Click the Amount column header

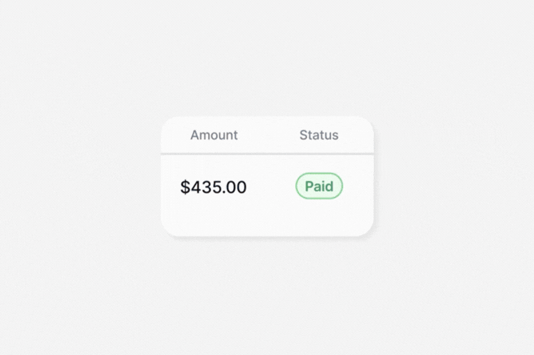pyautogui.click(x=214, y=135)
